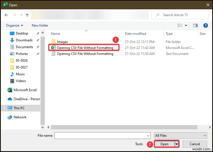Select This PC in the navigation pane
Viewport: 213px width, 152px height.
click(21, 108)
